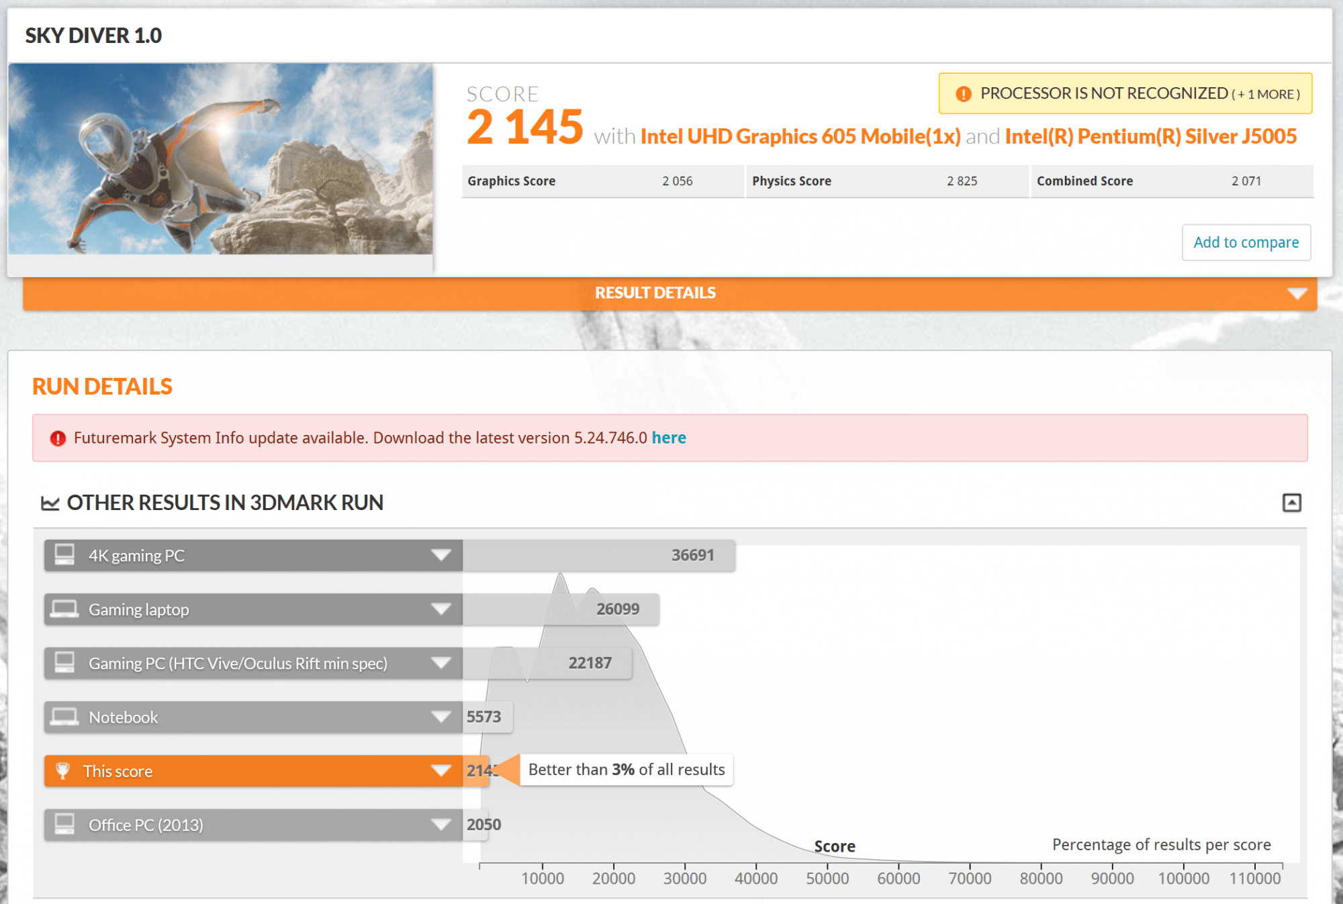Click Add to compare button

(1246, 242)
